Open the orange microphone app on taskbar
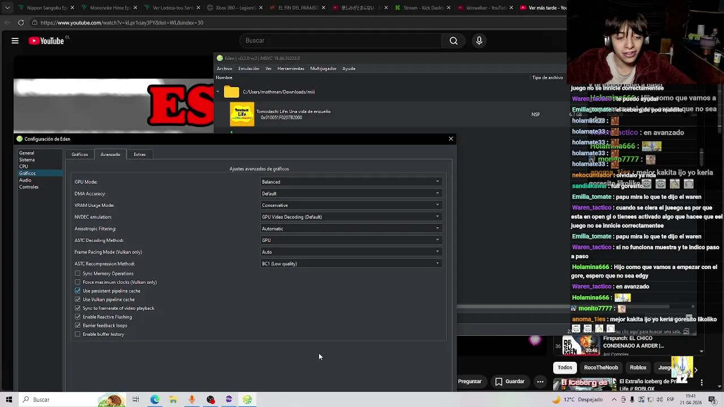This screenshot has width=724, height=407. point(192,400)
